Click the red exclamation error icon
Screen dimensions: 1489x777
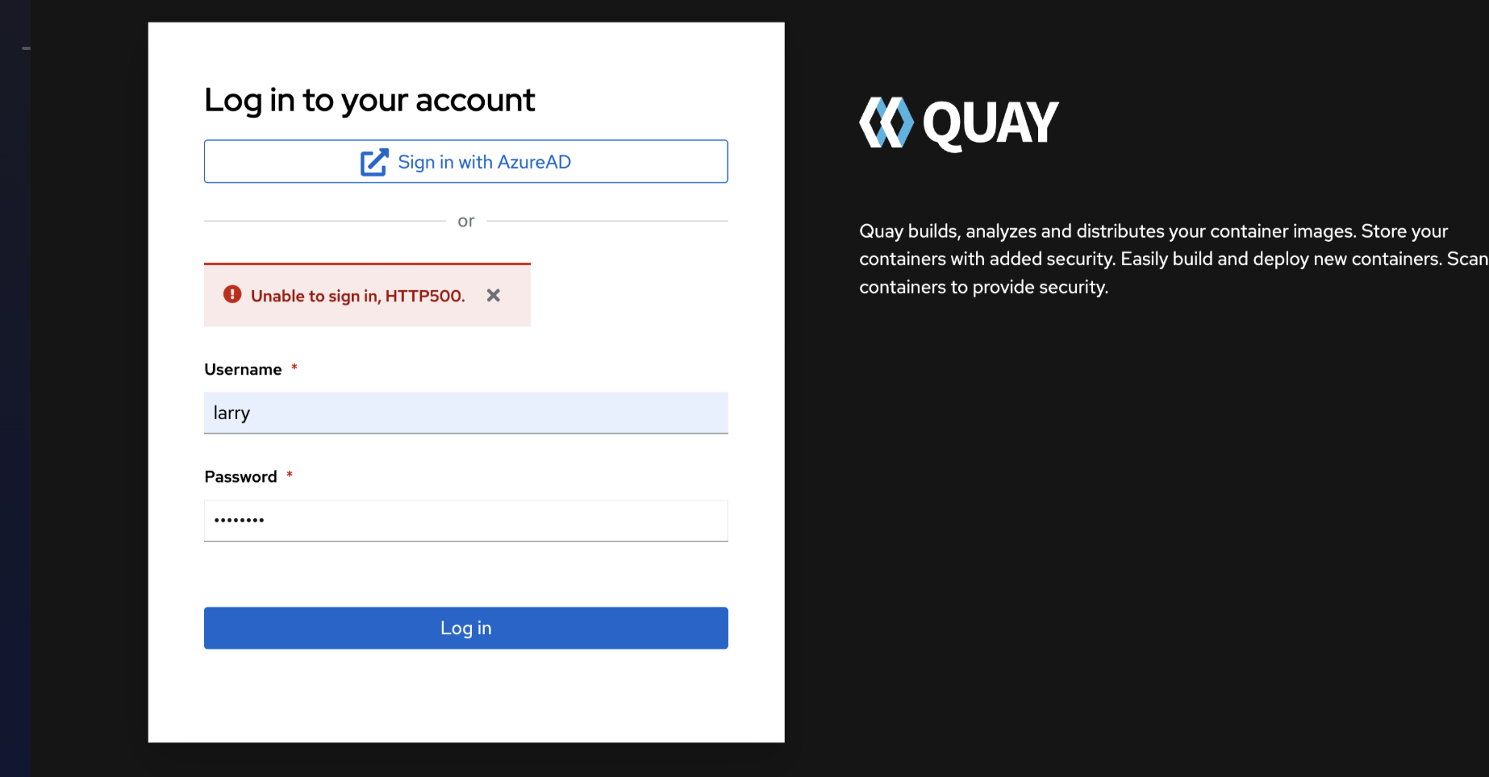coord(232,294)
